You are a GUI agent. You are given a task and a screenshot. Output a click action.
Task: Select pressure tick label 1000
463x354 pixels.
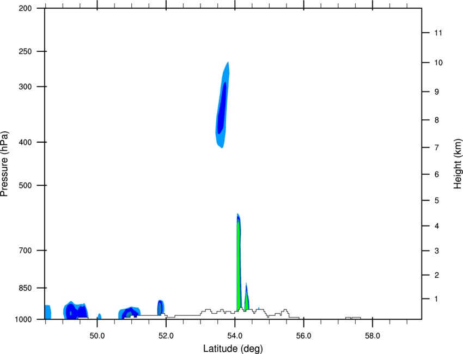[x=23, y=320]
